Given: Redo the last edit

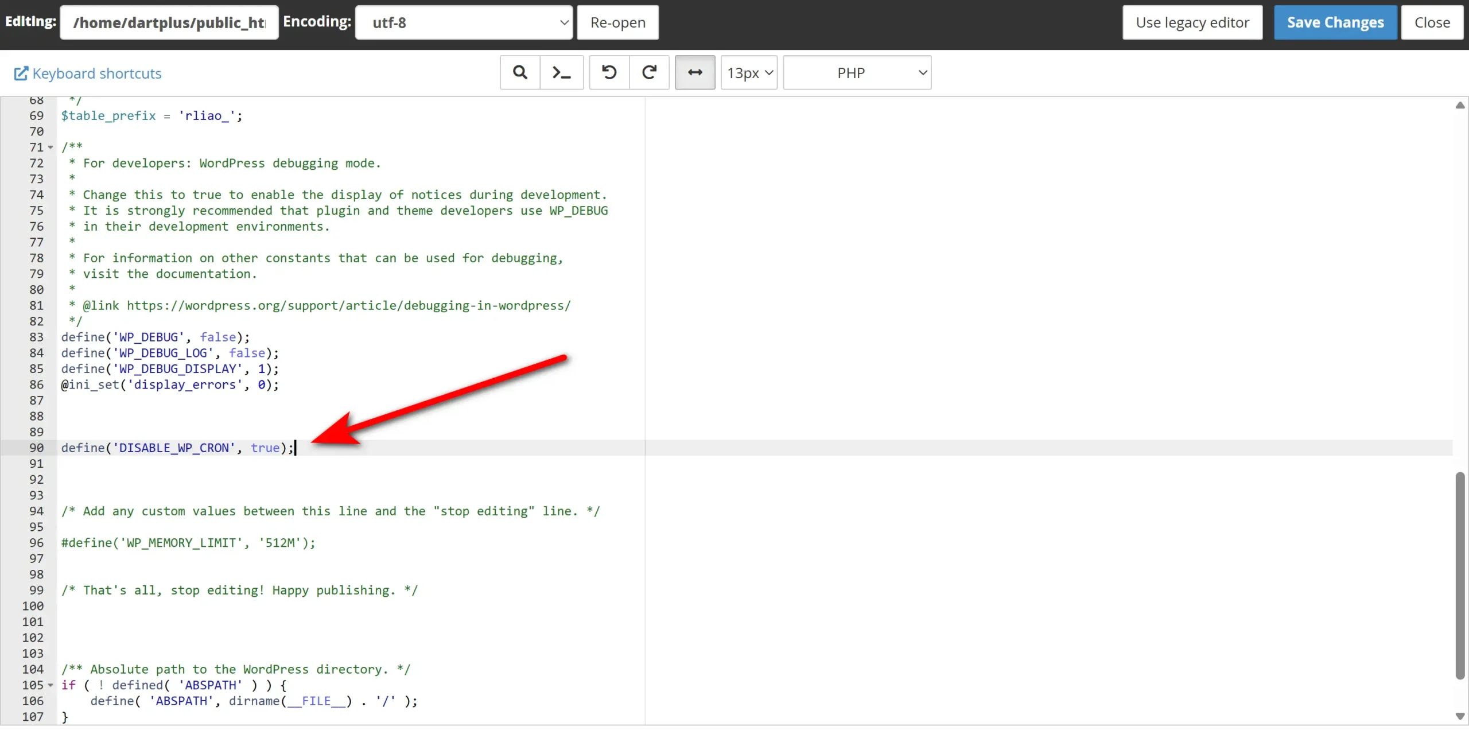Looking at the screenshot, I should 649,72.
